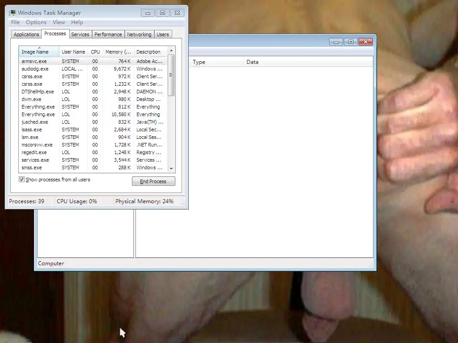458x343 pixels.
Task: Click the CPU Usage: 0% status entry
Action: click(77, 201)
